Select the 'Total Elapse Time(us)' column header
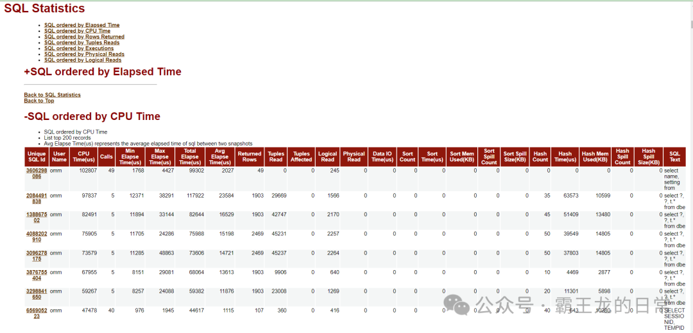Viewport: 693px width, 333px height. (x=190, y=157)
